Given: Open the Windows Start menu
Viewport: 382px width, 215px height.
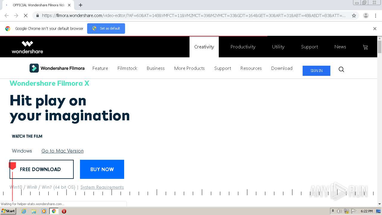Looking at the screenshot, I should coord(8,211).
